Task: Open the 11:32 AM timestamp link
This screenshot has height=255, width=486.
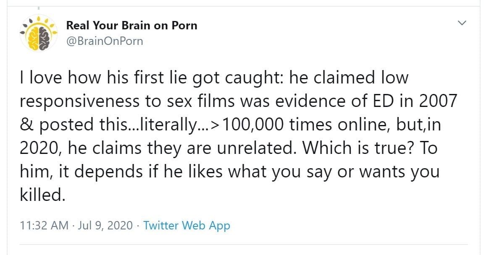Action: point(44,225)
